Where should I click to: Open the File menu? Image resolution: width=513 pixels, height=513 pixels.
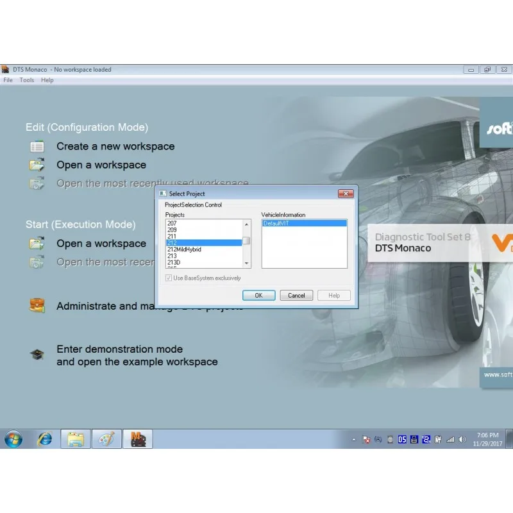(8, 80)
